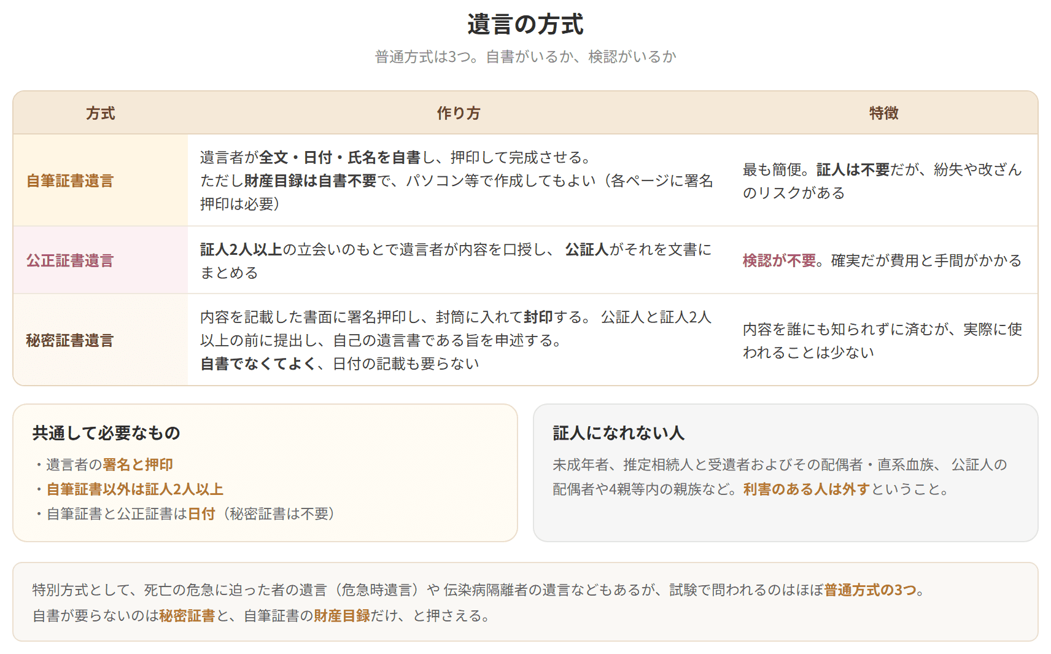Click bold text 証人は不要

[x=853, y=170]
